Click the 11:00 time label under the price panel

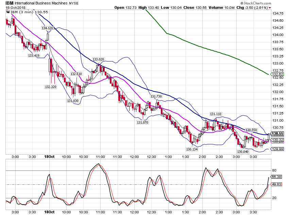click(100, 157)
